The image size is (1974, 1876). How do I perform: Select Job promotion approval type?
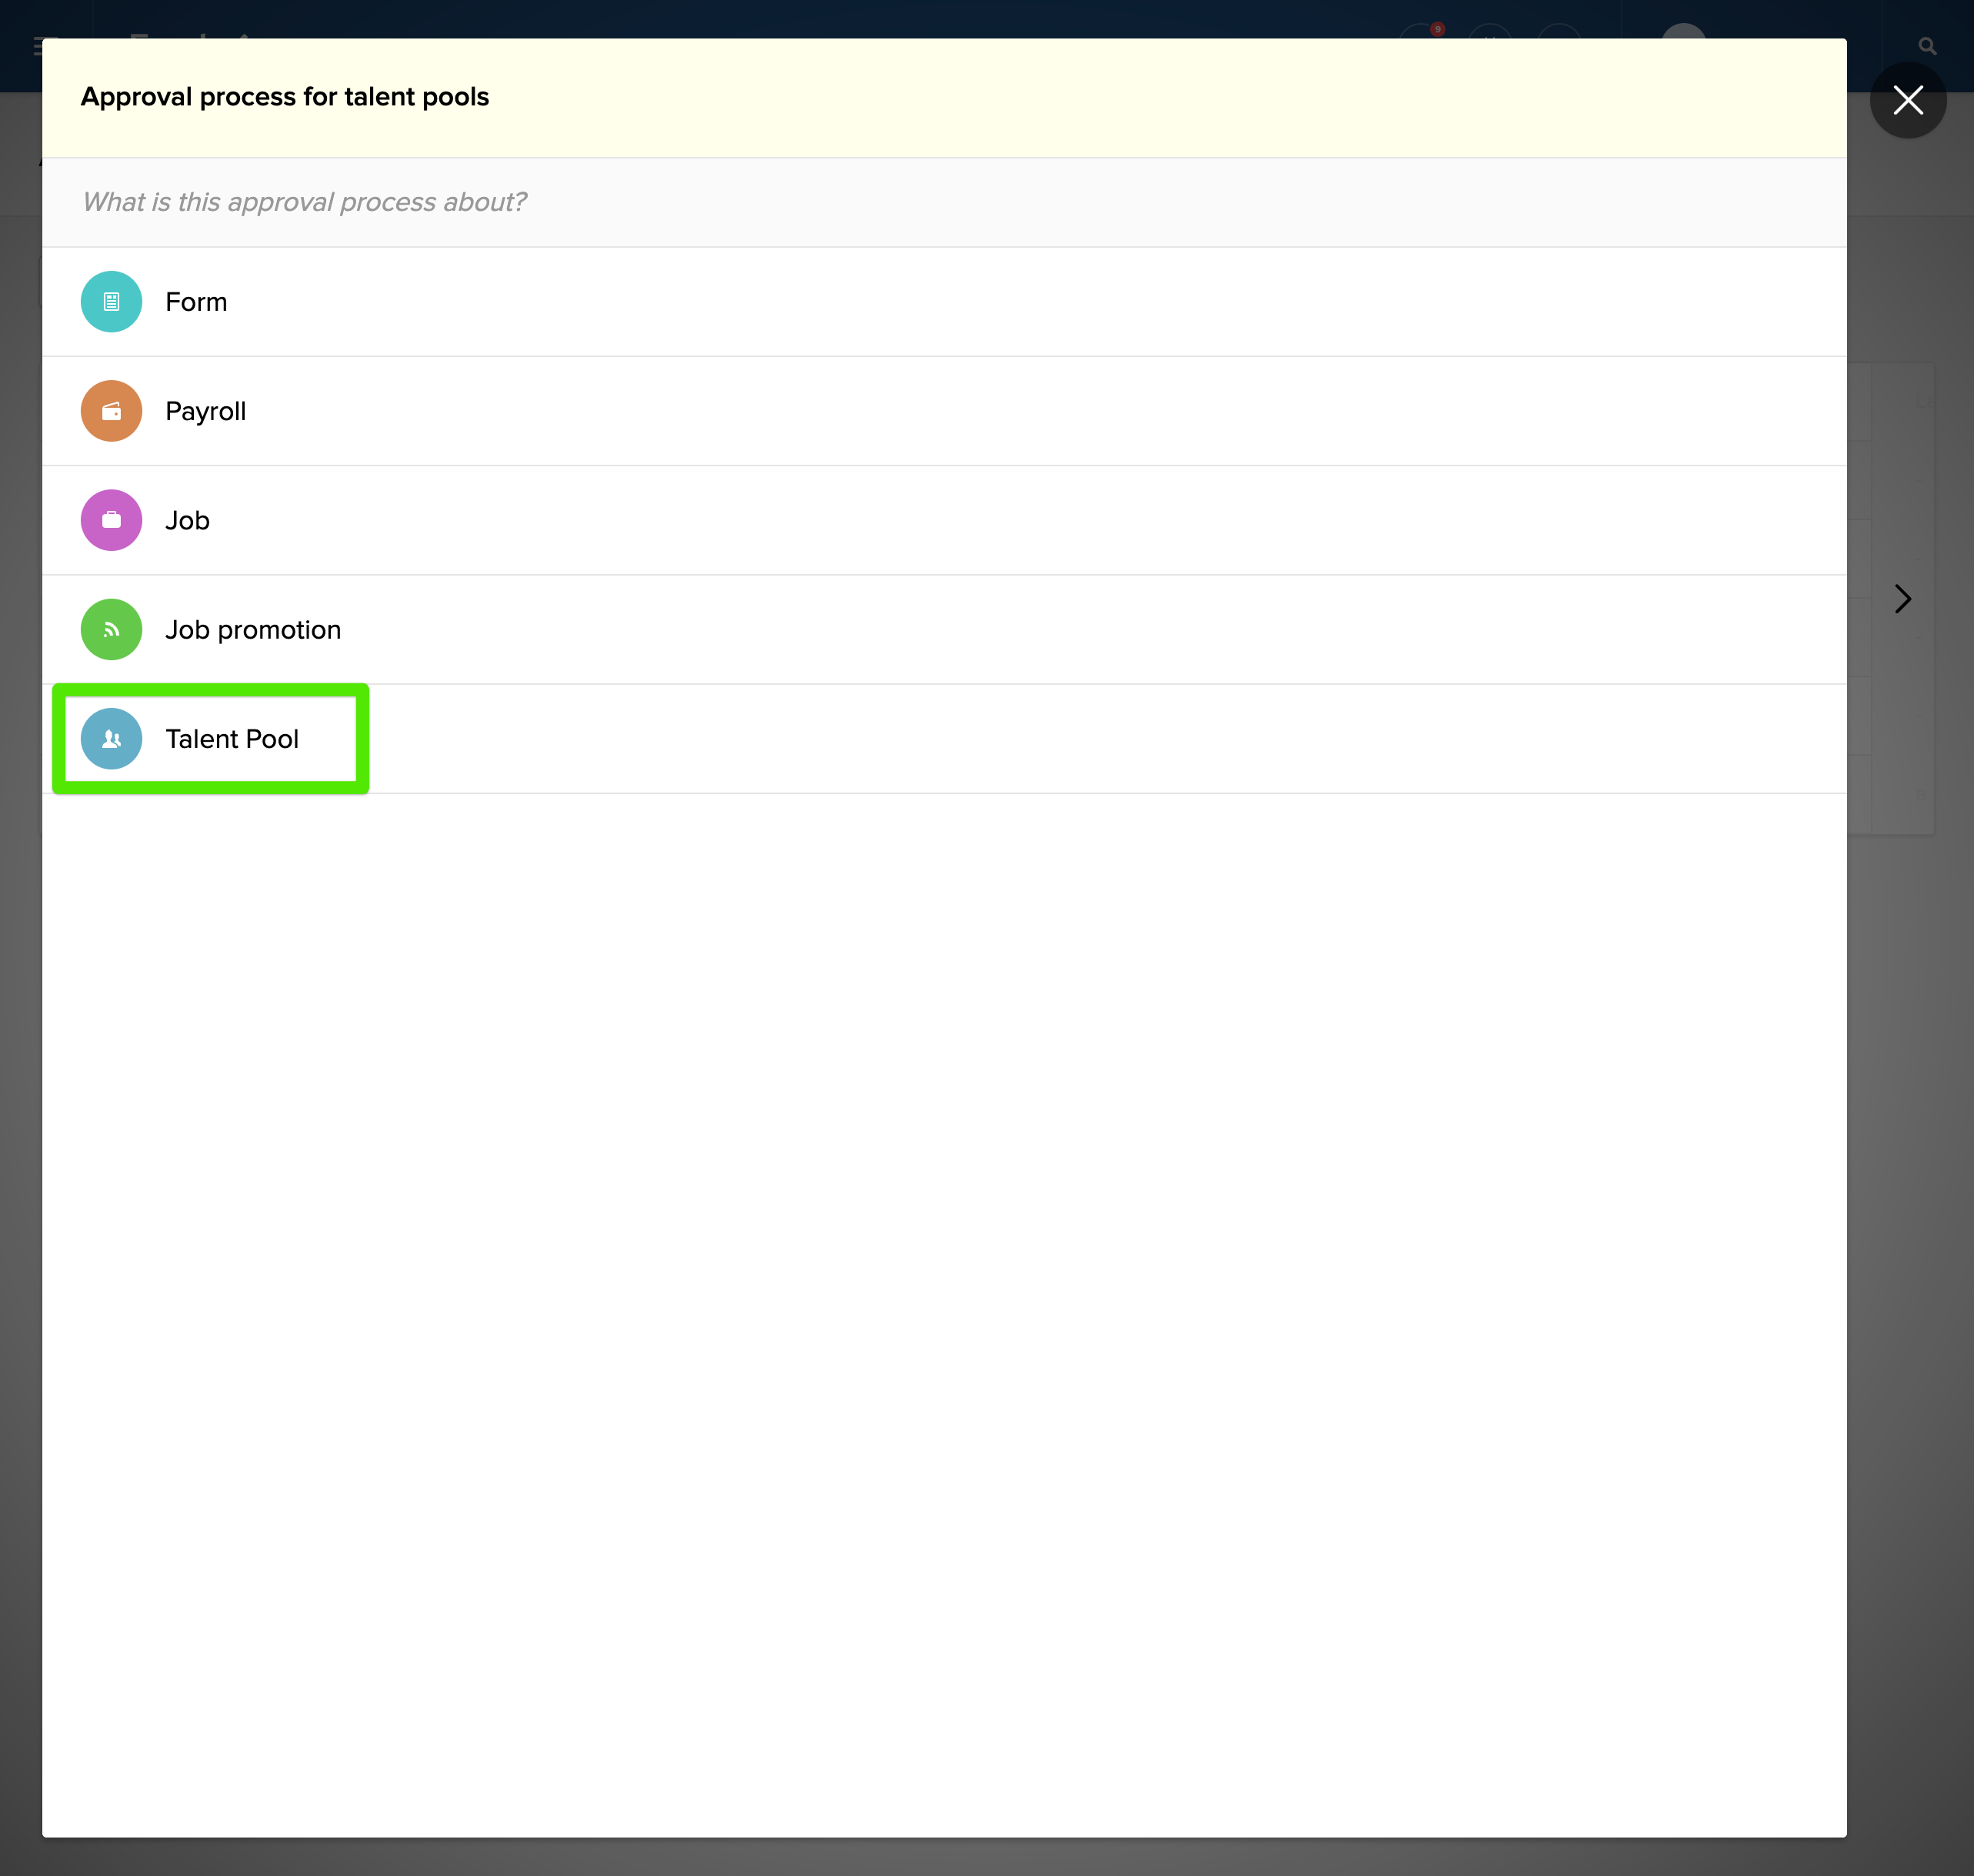tap(253, 629)
